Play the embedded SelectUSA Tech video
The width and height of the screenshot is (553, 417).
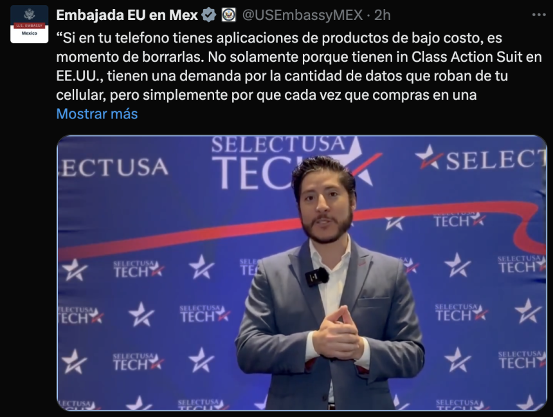pos(302,273)
